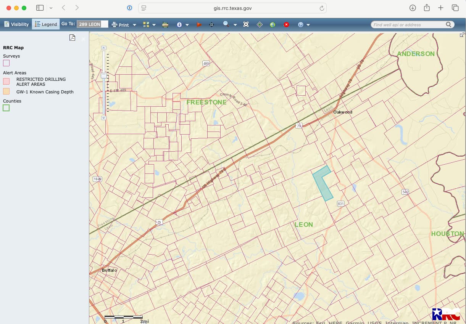Screen dimensions: 466x324
Task: Toggle Safari sidebar button
Action: click(40, 8)
